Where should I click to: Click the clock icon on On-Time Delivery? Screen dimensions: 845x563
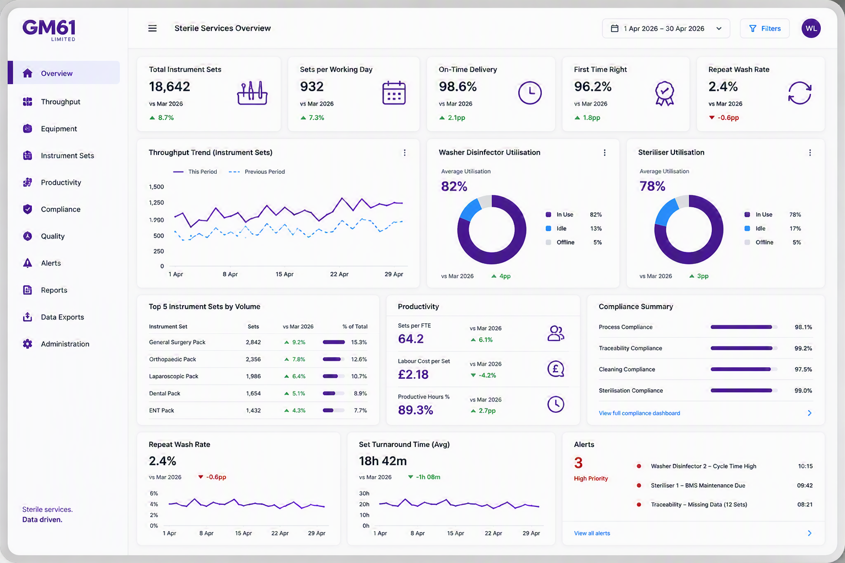tap(530, 93)
